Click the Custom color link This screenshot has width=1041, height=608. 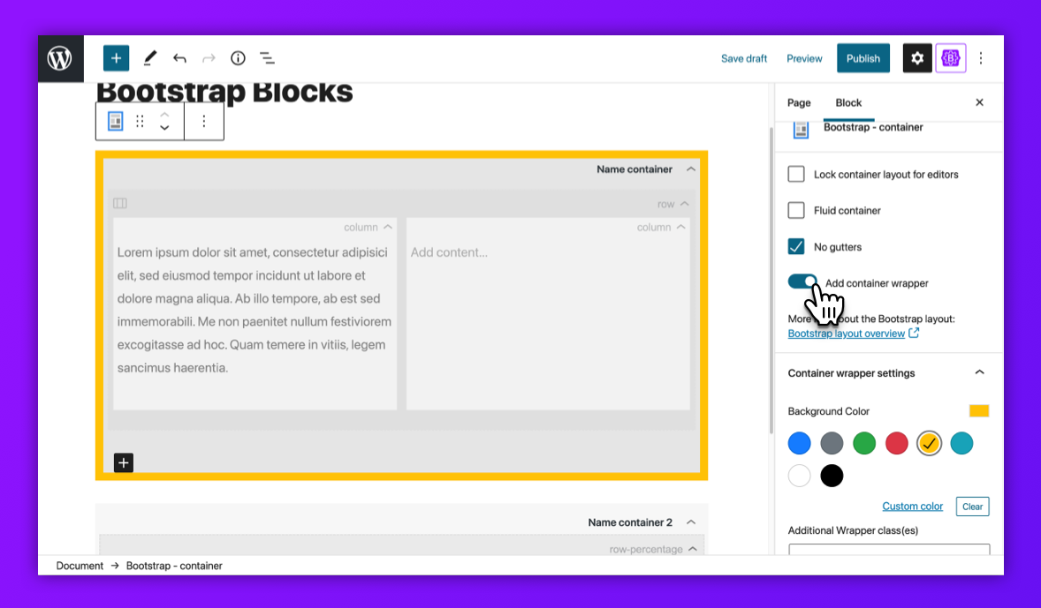912,506
